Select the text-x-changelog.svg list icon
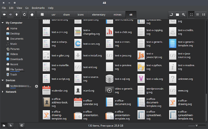Screen dimensions: 208x129 [x=78, y=32]
